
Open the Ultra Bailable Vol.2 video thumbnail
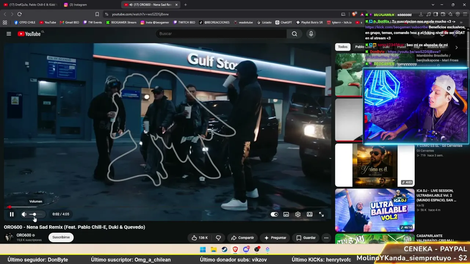point(375,210)
